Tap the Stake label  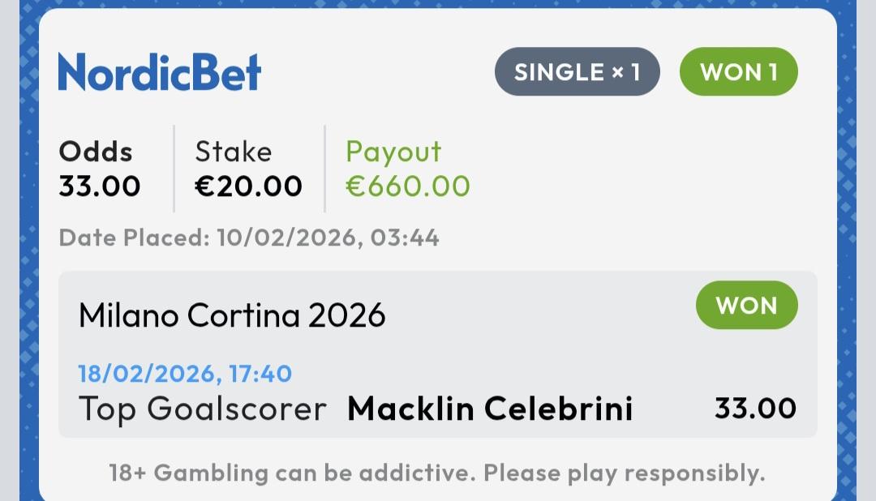(234, 152)
